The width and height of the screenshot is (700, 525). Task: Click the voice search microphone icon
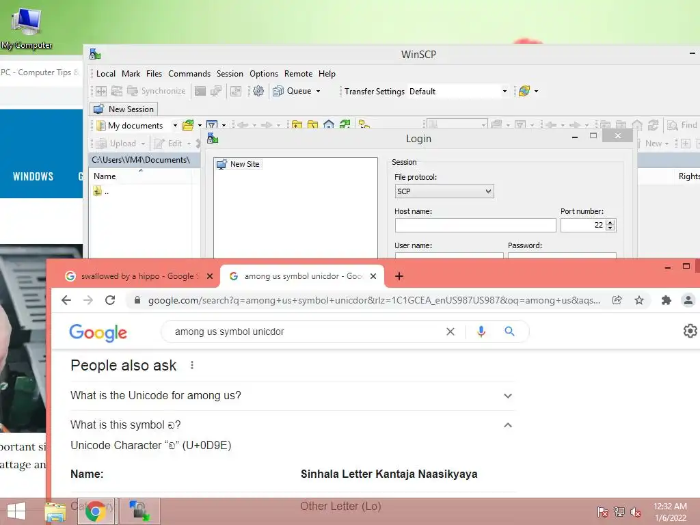tap(481, 332)
